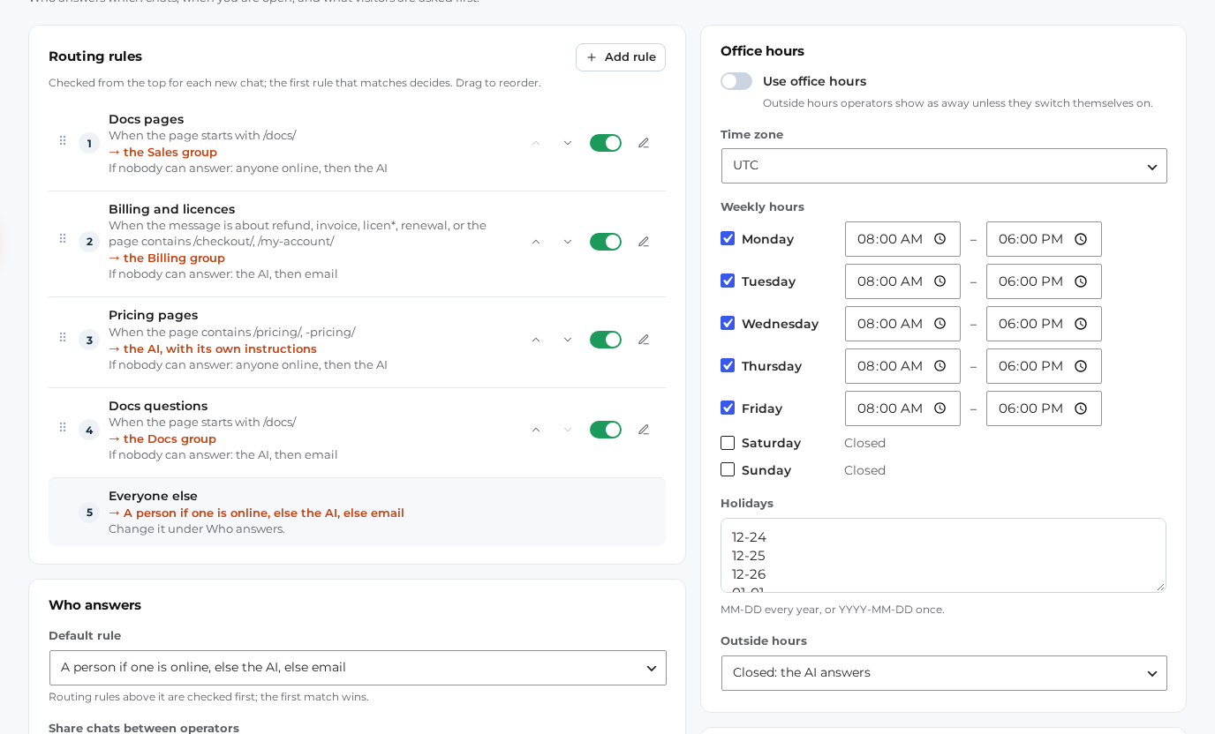Check the Sunday checkbox
Screen dimensions: 1215x734
coord(728,469)
